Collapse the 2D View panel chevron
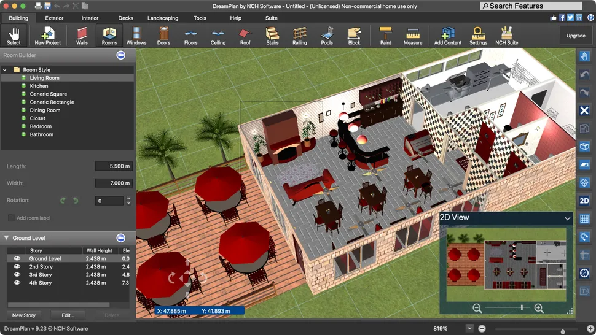 tap(567, 218)
